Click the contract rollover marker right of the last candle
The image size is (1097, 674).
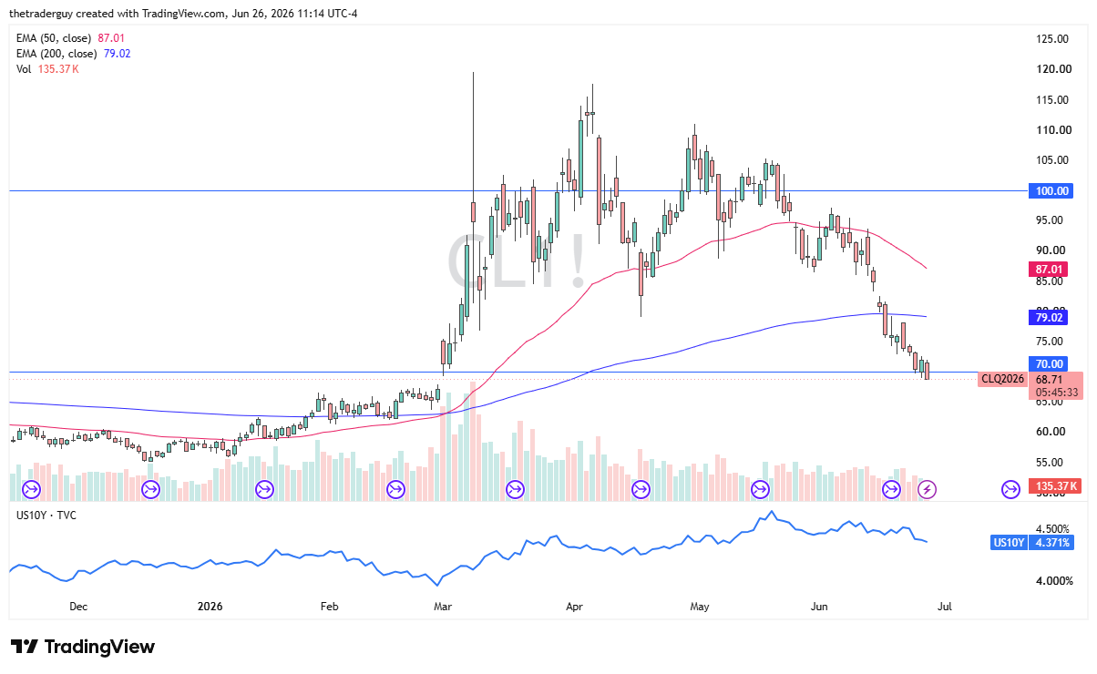[1011, 490]
